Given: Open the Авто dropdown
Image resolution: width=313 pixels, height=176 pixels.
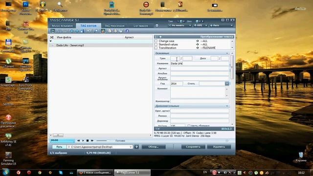Looking at the screenshot, I should pyautogui.click(x=221, y=25).
